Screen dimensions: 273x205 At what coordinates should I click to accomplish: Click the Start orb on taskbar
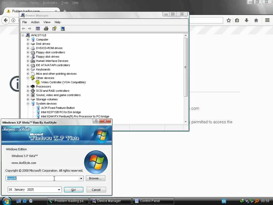pyautogui.click(x=7, y=201)
